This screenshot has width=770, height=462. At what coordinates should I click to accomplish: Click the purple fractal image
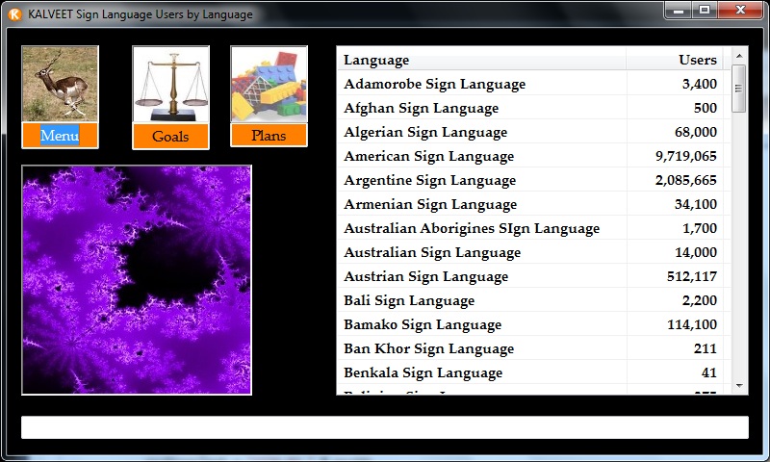pyautogui.click(x=137, y=279)
